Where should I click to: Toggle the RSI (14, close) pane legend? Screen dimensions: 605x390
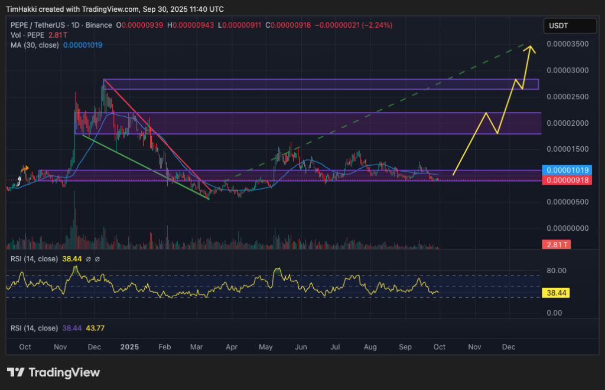pyautogui.click(x=35, y=259)
